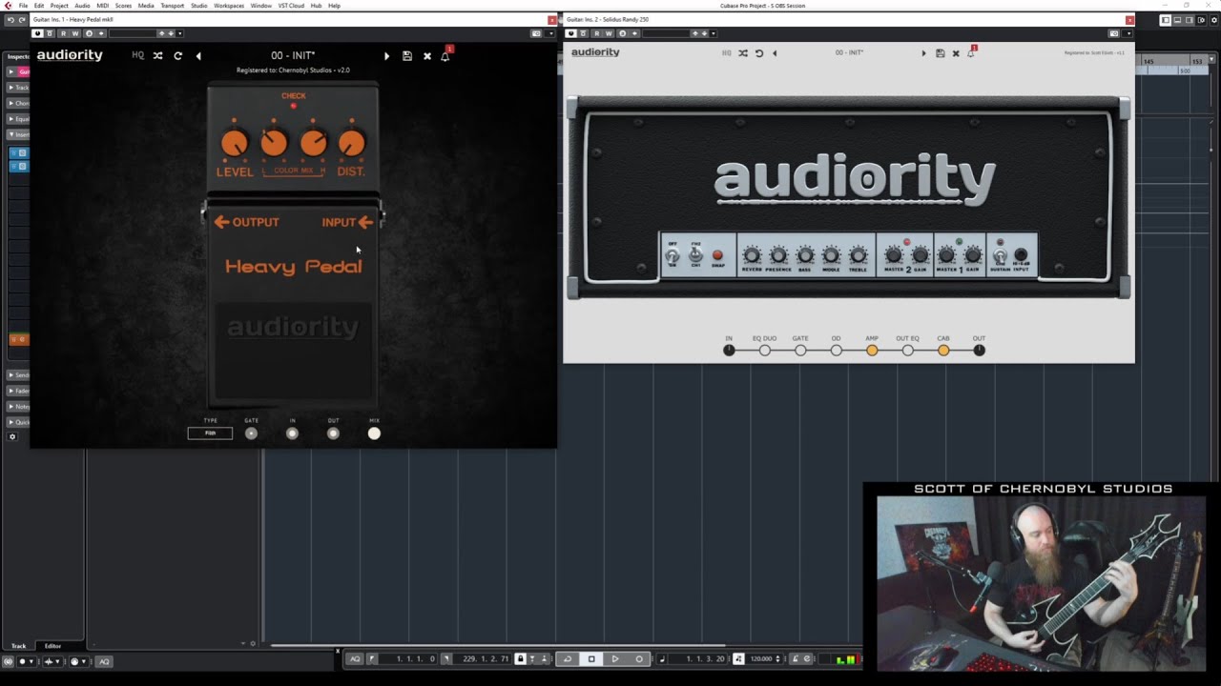Select the OD stage in signal chain
This screenshot has width=1221, height=686.
pos(836,351)
